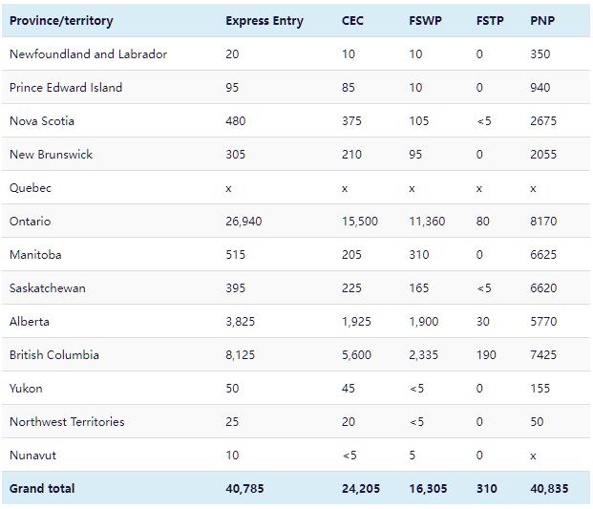Click the Nova Scotia row label

click(42, 121)
